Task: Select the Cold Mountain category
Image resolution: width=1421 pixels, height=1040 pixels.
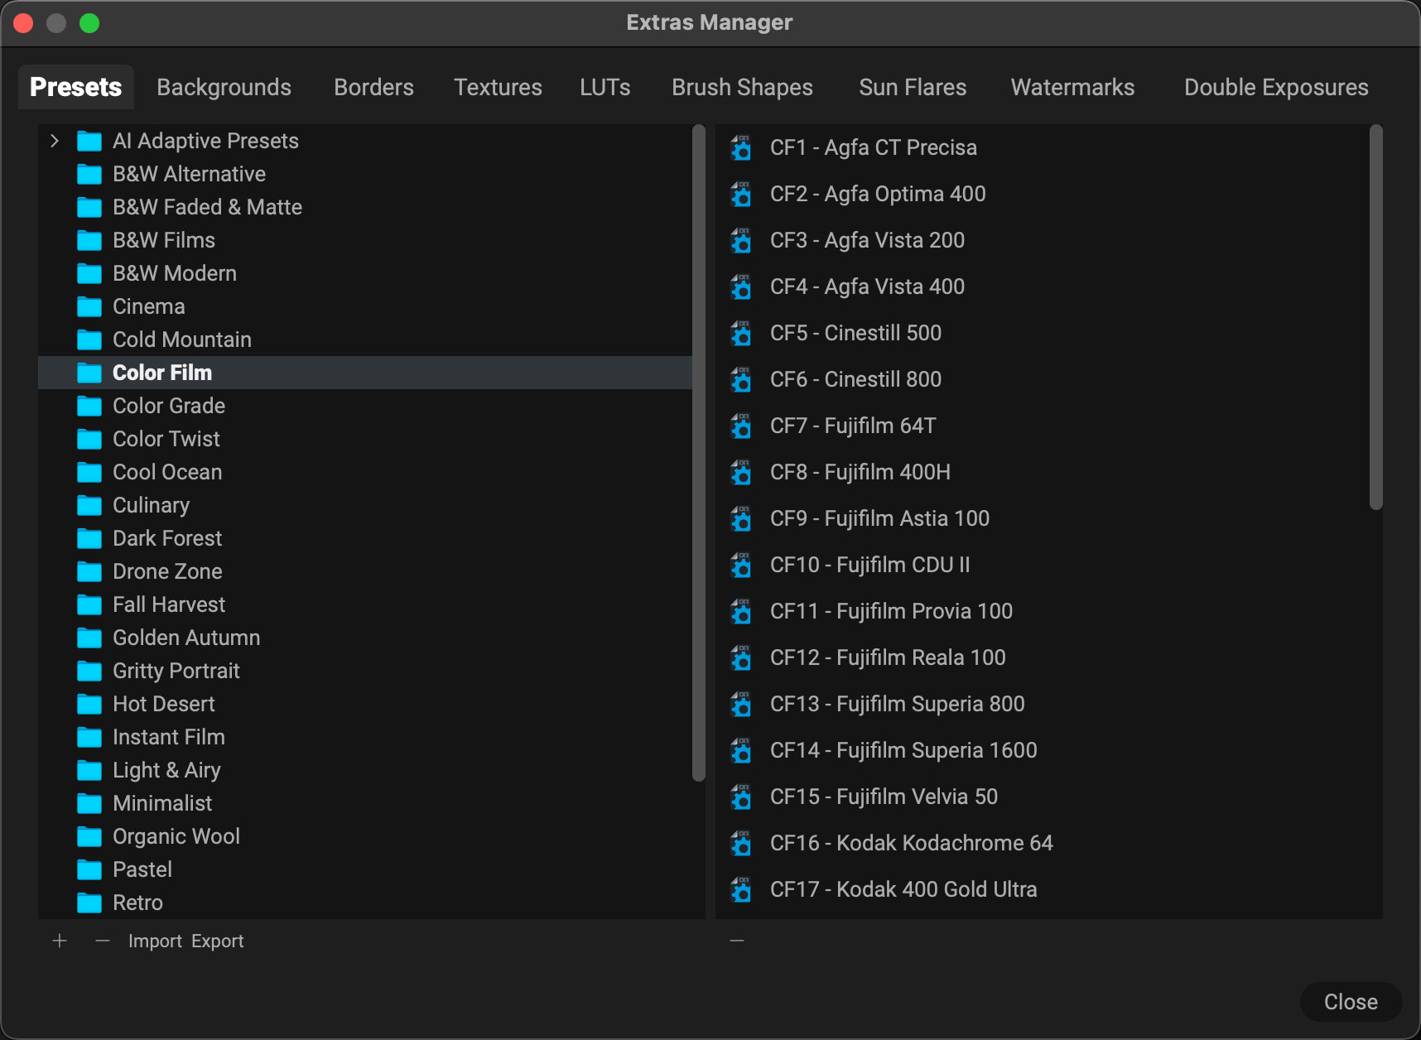Action: (365, 339)
